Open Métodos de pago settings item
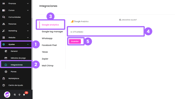This screenshot has width=175, height=99. (x=18, y=58)
